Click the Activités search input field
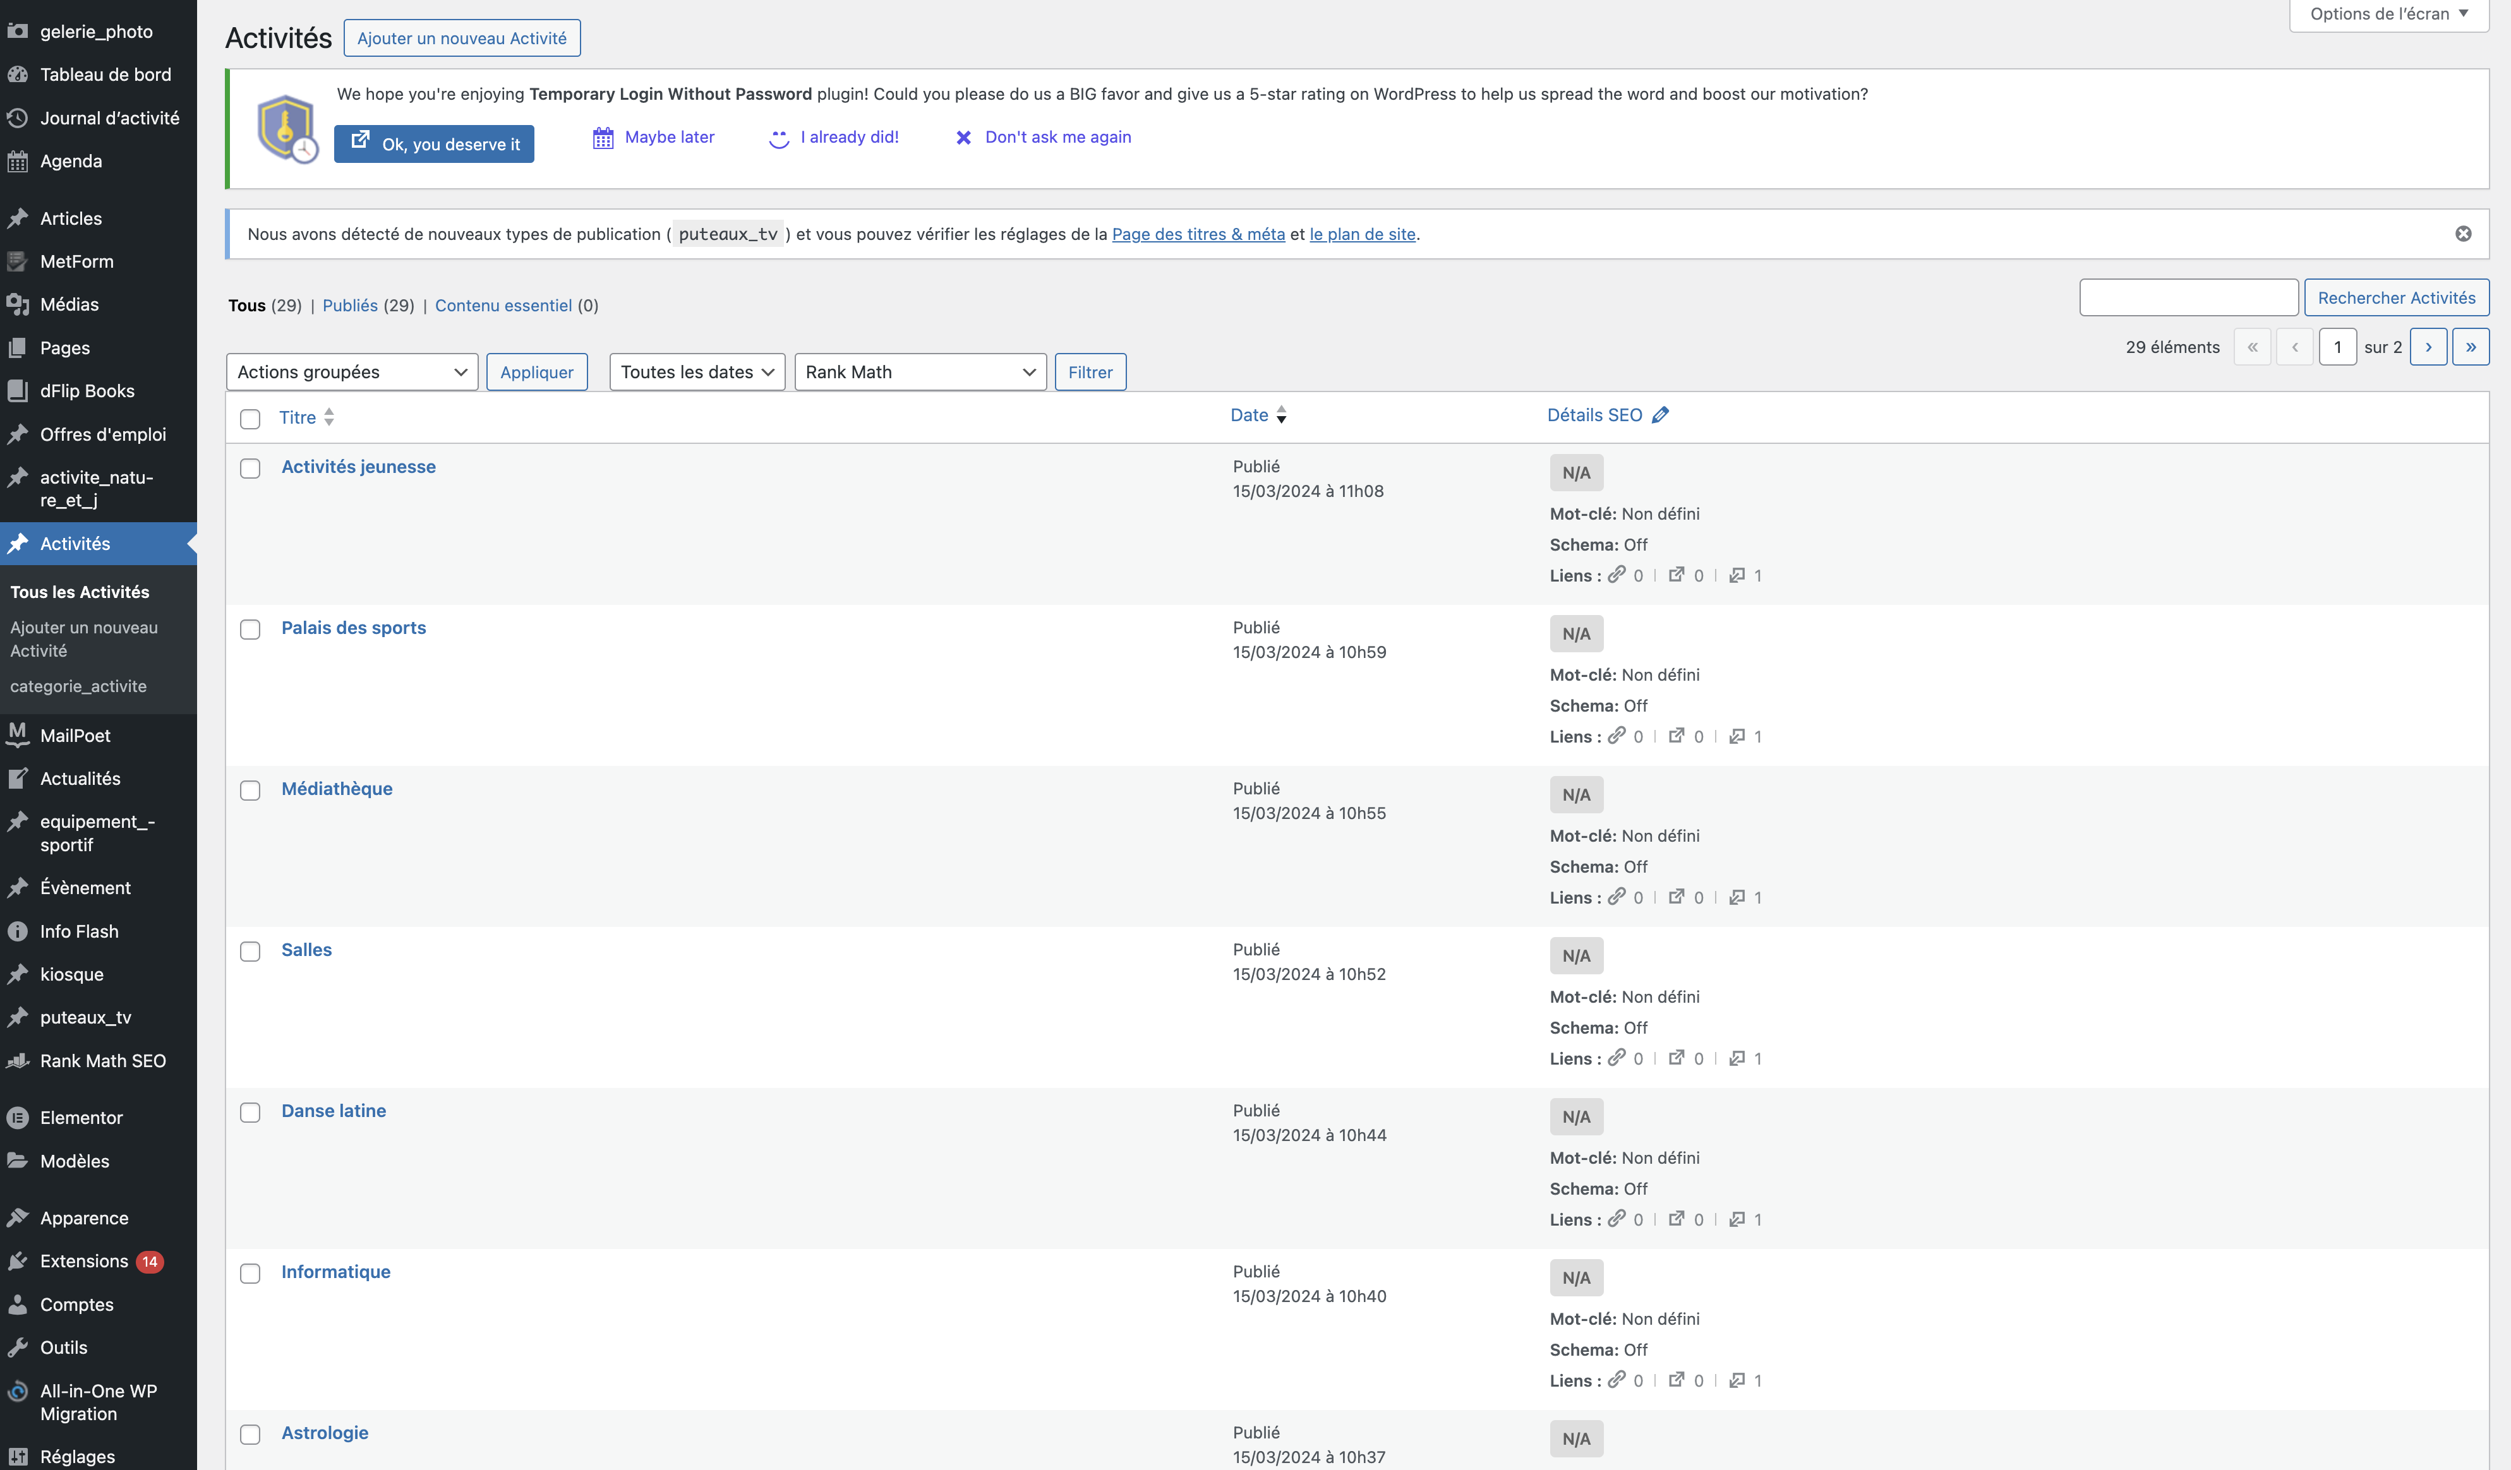This screenshot has height=1470, width=2511. [x=2188, y=298]
